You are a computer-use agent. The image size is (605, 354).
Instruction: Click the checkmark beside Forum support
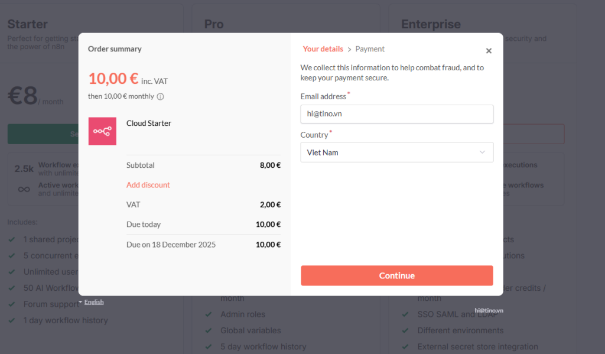11,304
